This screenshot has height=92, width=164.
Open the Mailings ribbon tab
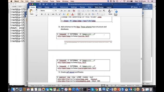[74, 7]
